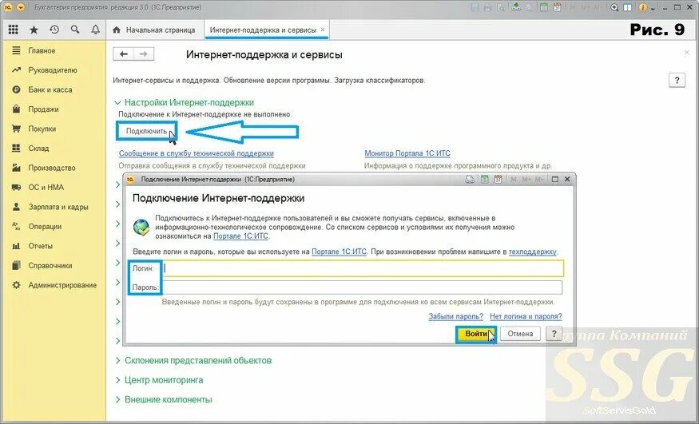Open Продажи section in sidebar

point(54,109)
